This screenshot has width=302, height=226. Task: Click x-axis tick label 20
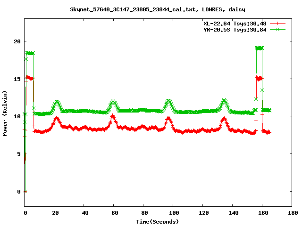tap(55, 213)
